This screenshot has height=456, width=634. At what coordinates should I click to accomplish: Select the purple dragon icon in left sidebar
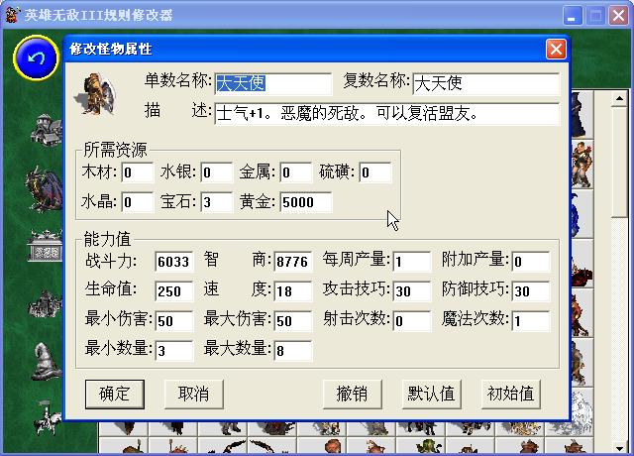tap(44, 189)
